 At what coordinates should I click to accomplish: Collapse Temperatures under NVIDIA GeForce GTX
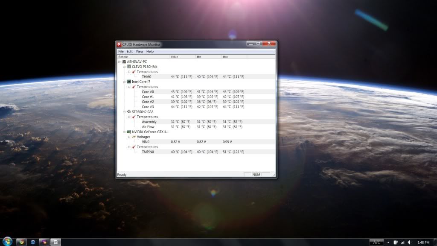(x=129, y=147)
